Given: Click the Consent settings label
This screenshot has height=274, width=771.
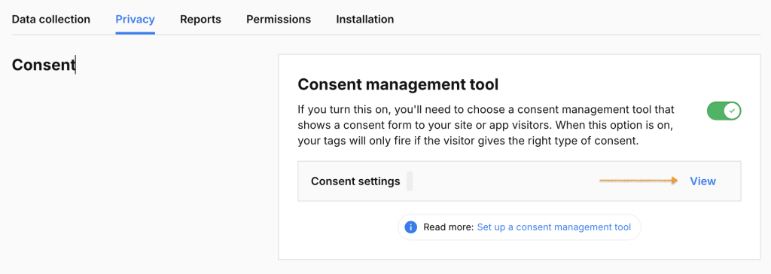Looking at the screenshot, I should tap(355, 181).
